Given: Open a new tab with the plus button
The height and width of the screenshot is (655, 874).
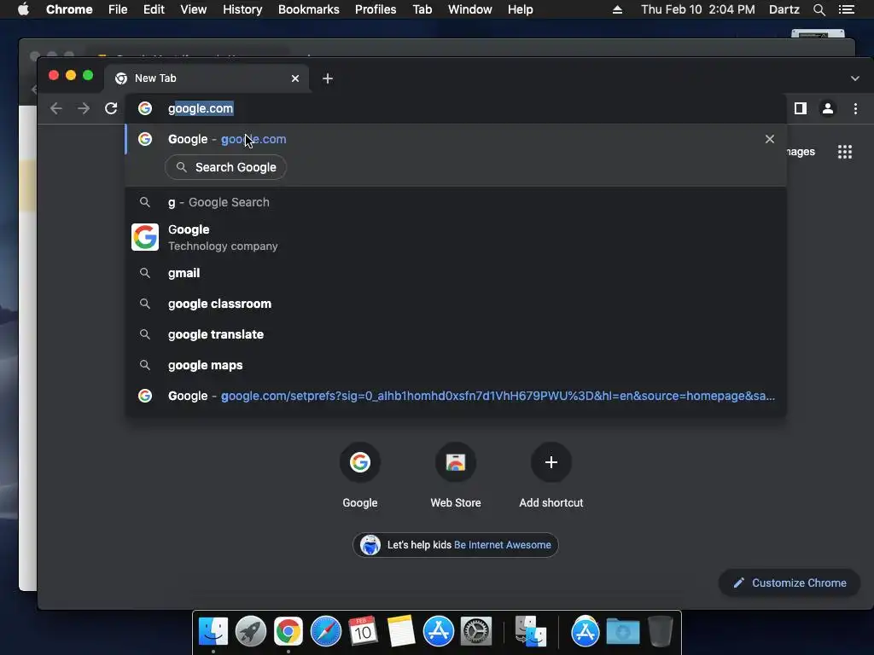Looking at the screenshot, I should click(328, 78).
